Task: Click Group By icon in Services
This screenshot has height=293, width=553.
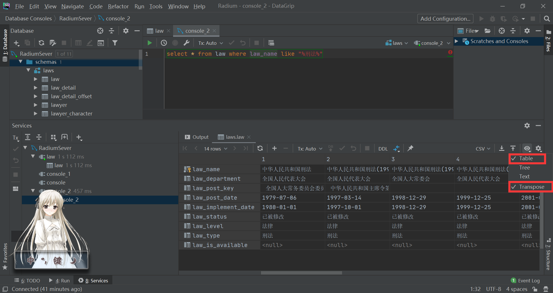Action: 54,137
